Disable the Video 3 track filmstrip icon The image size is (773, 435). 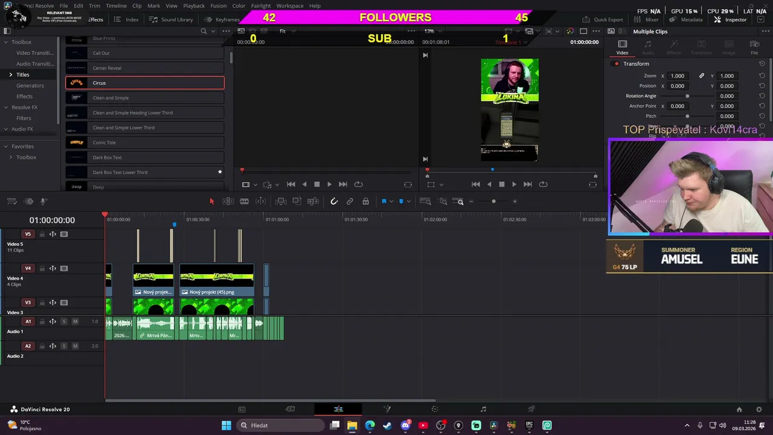point(64,303)
